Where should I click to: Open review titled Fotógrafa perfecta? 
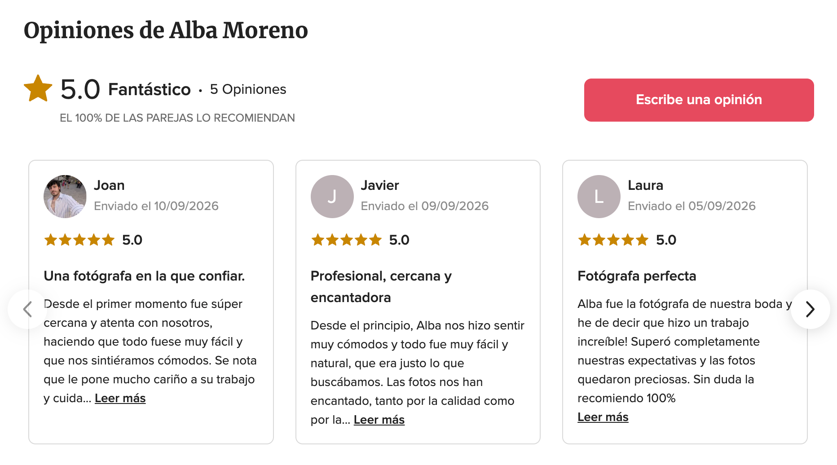pyautogui.click(x=637, y=276)
